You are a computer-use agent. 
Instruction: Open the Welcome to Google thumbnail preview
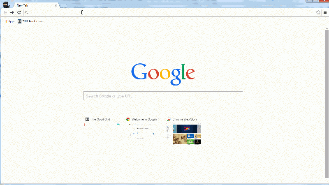click(x=143, y=134)
